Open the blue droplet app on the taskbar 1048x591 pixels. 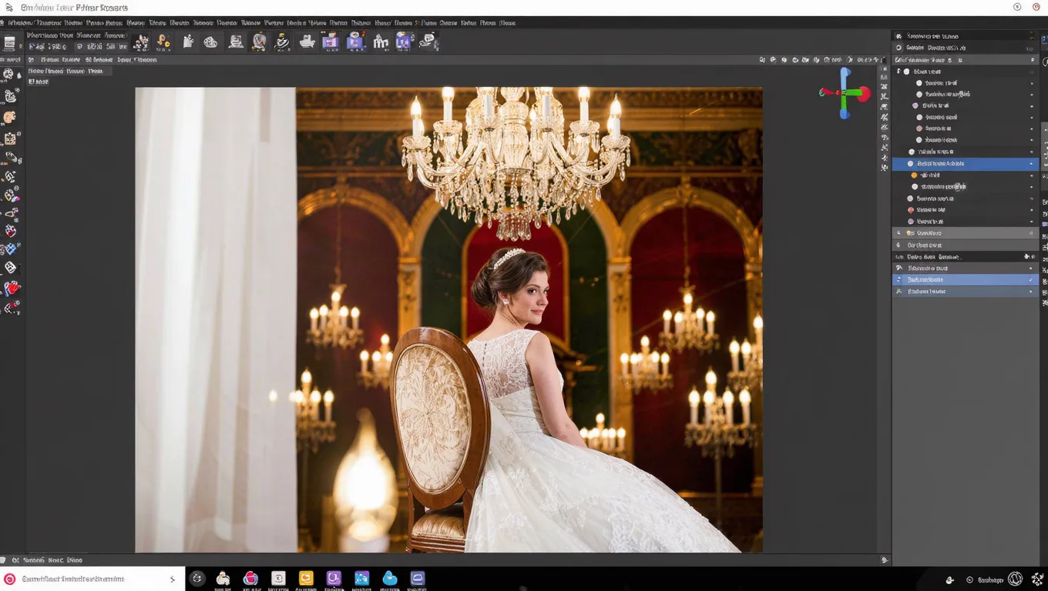[390, 579]
